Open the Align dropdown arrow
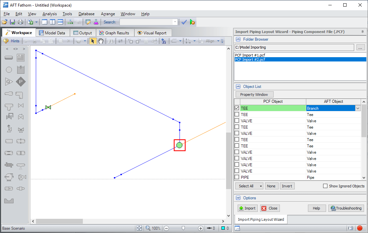 tap(218, 41)
